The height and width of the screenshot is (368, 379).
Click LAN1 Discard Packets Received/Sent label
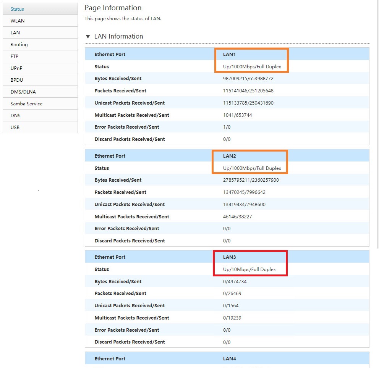pos(130,139)
